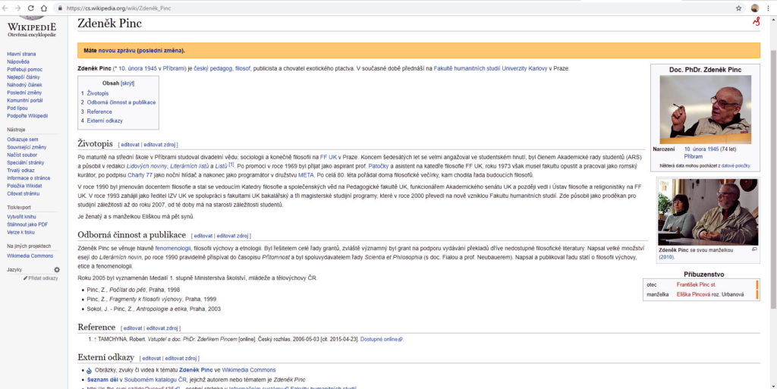Open photo of Pinc with his wife
777x389 pixels.
708,212
